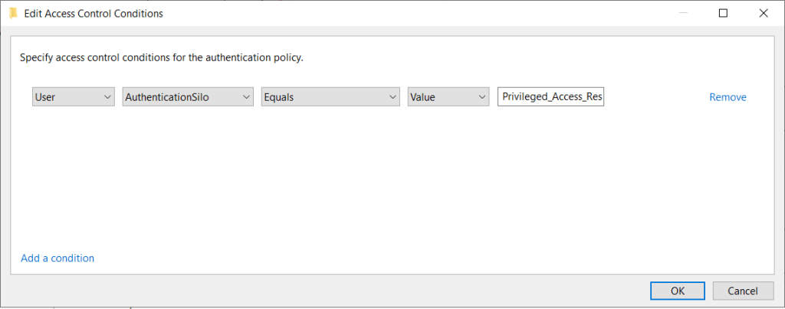Screen dimensions: 785x309
Task: Remove the AuthenticationSilo condition
Action: coord(728,97)
